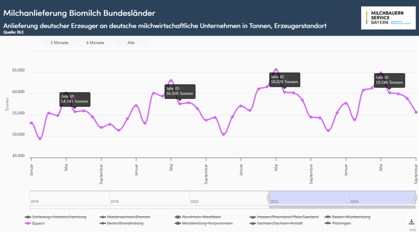Image resolution: width=419 pixels, height=246 pixels.
Task: Show Mecklenburg-Vorpommern series
Action: (x=207, y=223)
